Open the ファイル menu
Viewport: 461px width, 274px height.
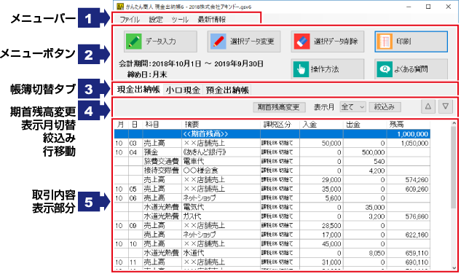[130, 20]
